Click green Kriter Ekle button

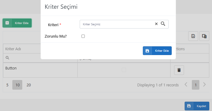pyautogui.click(x=17, y=23)
